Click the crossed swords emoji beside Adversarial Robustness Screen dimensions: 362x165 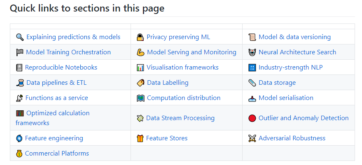252,139
